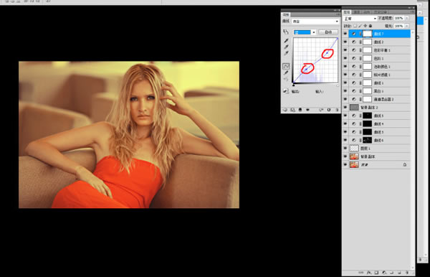Switch to the Channels tab beside Layers
The width and height of the screenshot is (430, 277).
coord(356,12)
